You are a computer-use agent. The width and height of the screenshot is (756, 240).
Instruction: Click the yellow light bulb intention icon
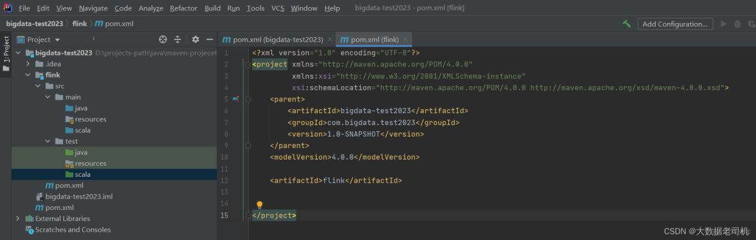(x=259, y=205)
